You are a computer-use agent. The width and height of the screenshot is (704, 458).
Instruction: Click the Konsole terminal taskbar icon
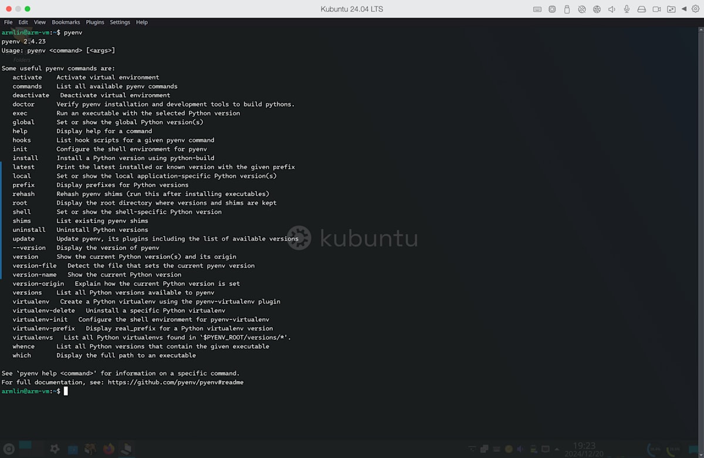(126, 449)
